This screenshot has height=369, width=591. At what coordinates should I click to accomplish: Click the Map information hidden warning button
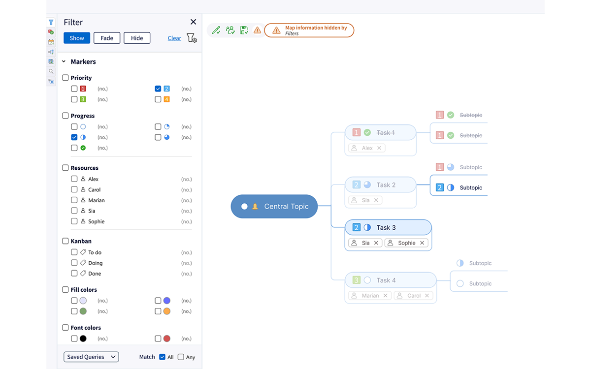tap(309, 31)
